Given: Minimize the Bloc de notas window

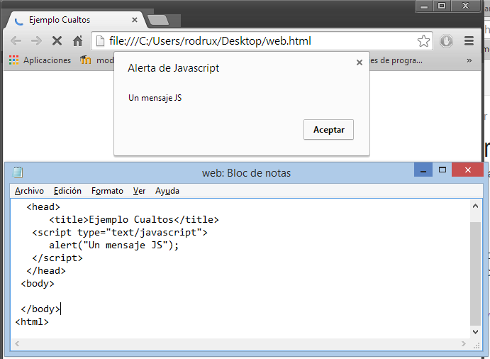Looking at the screenshot, I should coord(423,170).
